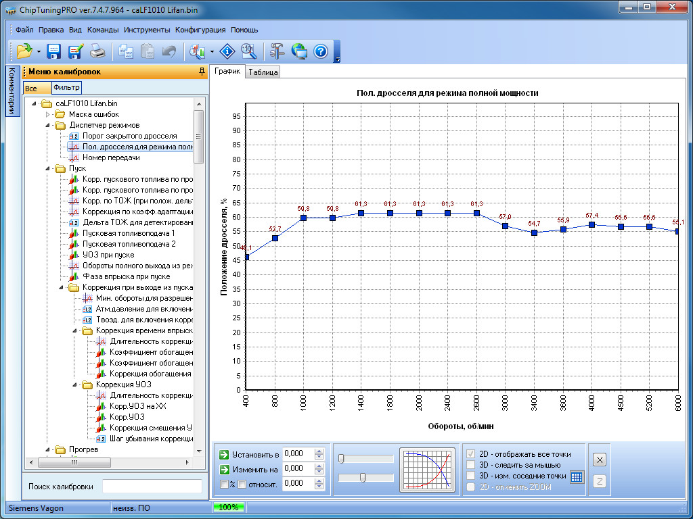This screenshot has height=519, width=693.
Task: Click the globe and monitor icon
Action: tap(299, 51)
